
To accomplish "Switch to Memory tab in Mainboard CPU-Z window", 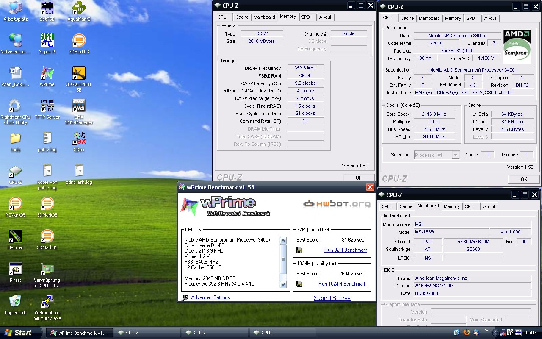I will (452, 206).
